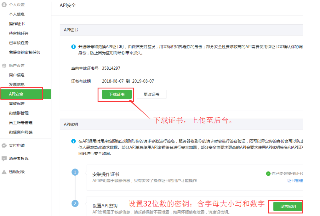Screen dimensions: 320x216
Task: Select the 员工账号管理 menu item
Action: tap(21, 123)
